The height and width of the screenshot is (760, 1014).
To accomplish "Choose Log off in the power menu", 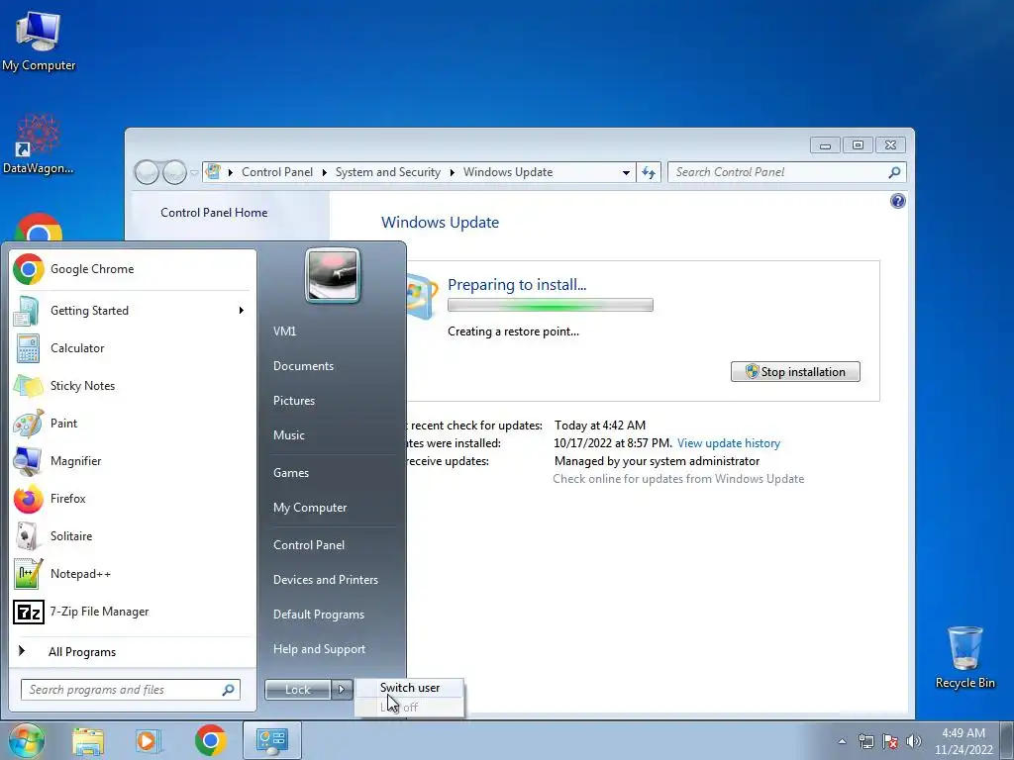I will click(409, 708).
